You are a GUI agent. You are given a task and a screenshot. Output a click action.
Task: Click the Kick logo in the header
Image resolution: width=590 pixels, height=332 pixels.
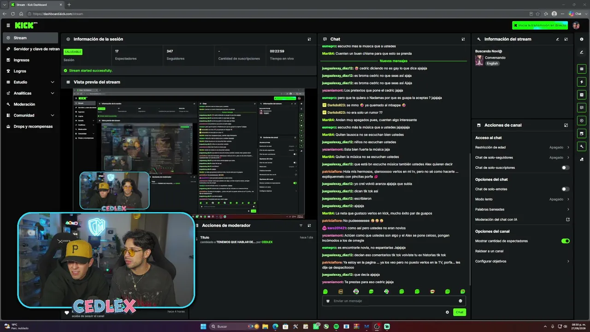pyautogui.click(x=26, y=25)
